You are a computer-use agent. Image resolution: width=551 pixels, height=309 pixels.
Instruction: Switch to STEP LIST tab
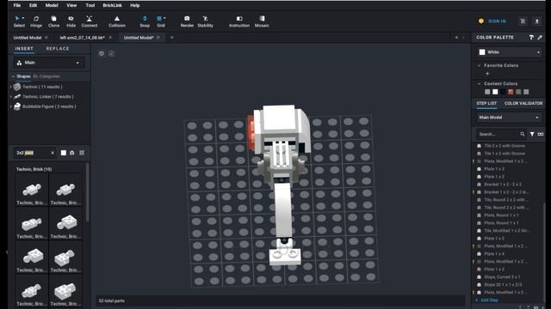486,103
